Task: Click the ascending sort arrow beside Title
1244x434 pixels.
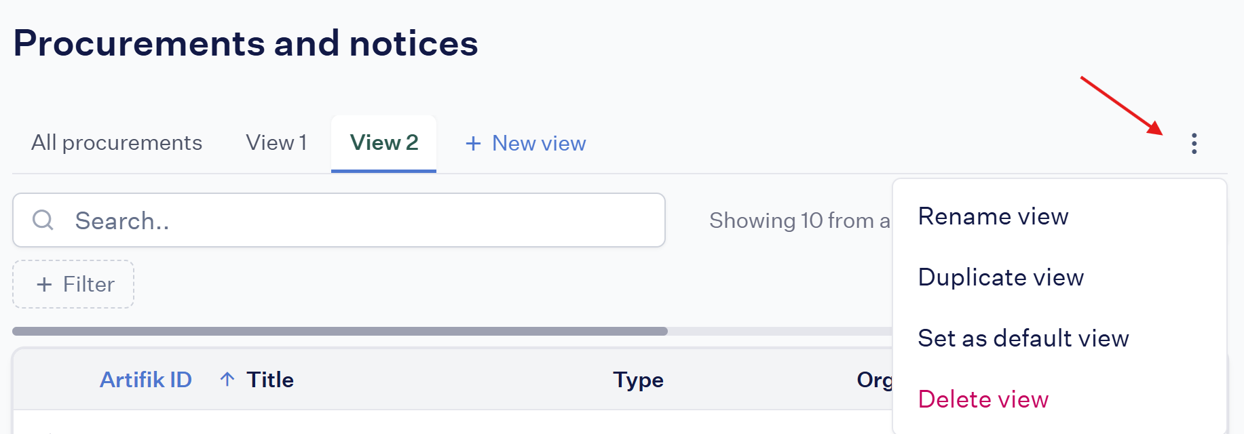Action: (227, 379)
